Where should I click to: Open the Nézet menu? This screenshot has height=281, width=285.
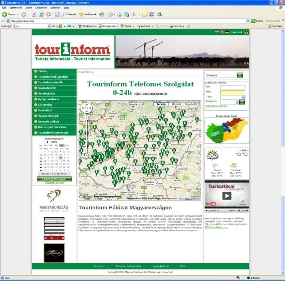[x=29, y=8]
